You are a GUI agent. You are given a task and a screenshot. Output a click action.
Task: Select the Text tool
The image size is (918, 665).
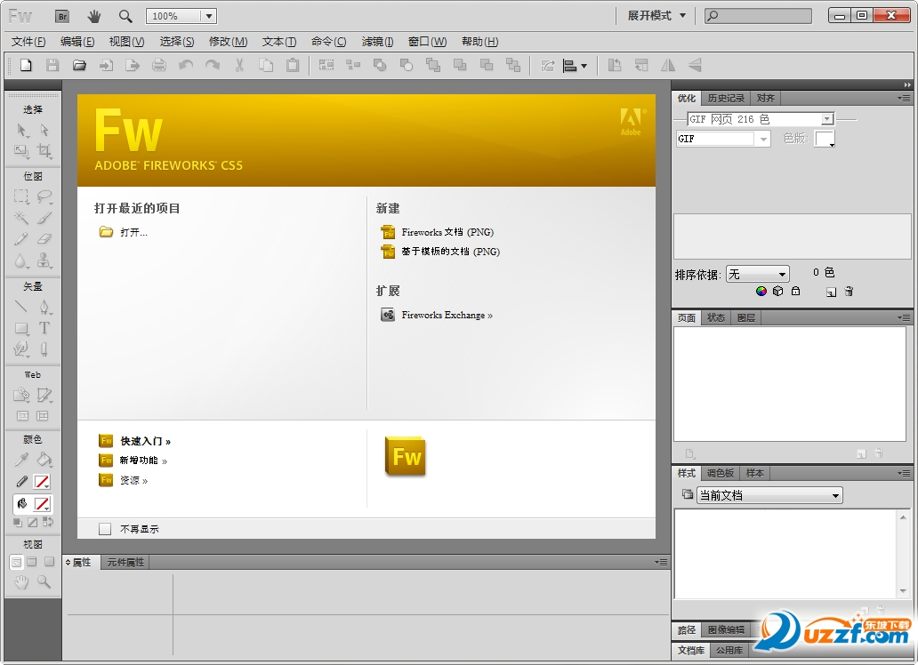[x=44, y=328]
